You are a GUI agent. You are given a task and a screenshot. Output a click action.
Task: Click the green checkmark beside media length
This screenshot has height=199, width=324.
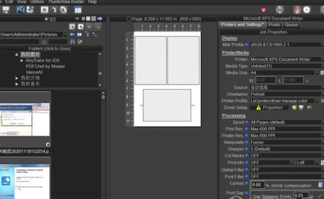point(307,80)
